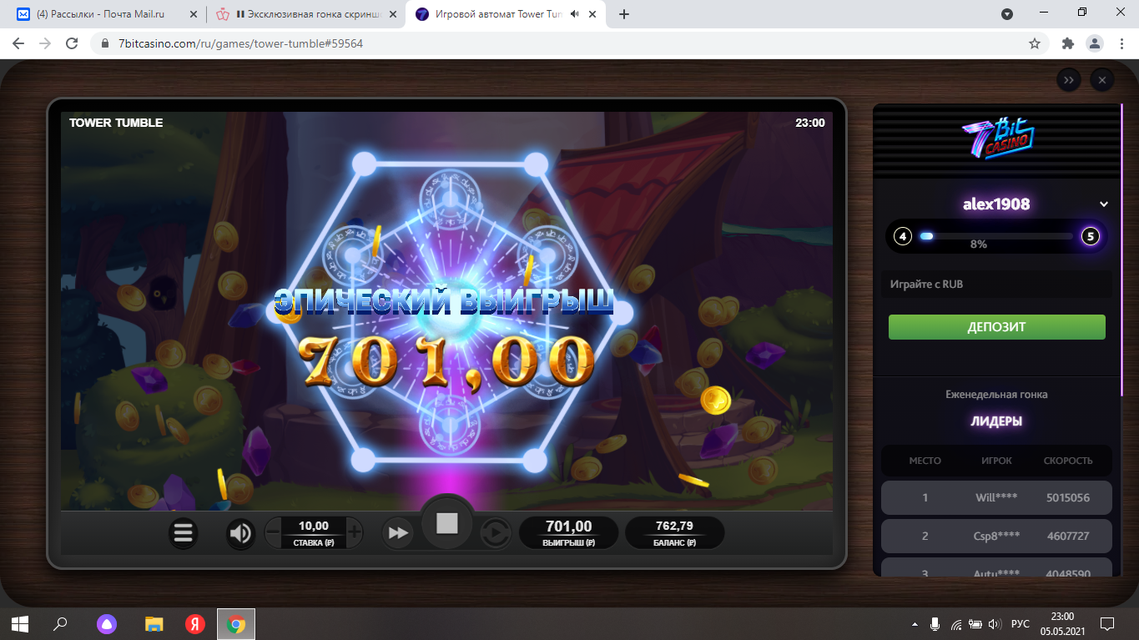Enable fast-forward turbo spin

[x=398, y=532]
